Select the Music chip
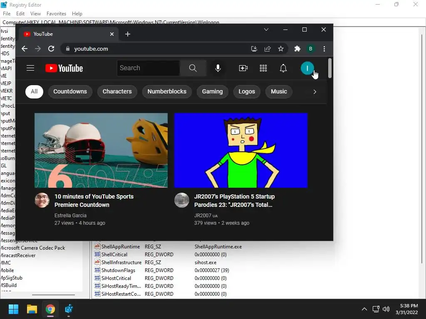 279,91
